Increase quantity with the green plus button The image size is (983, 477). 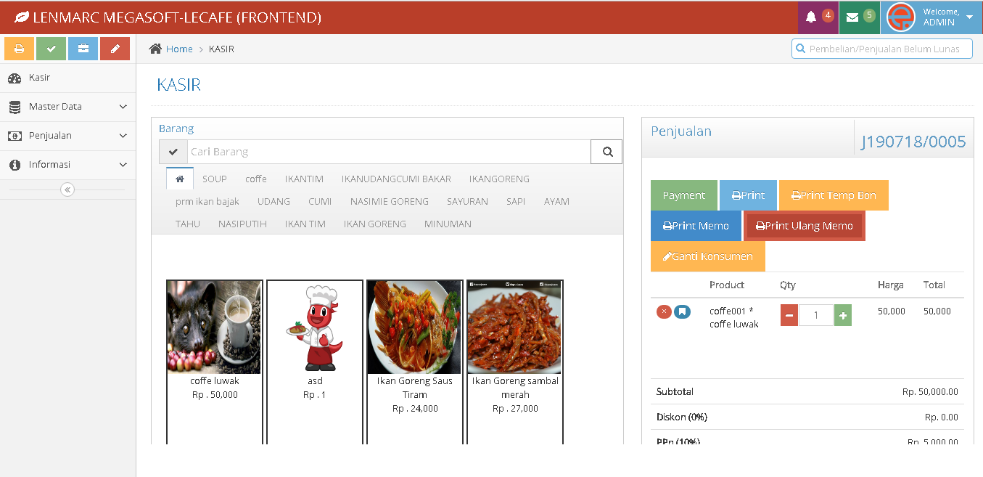843,315
